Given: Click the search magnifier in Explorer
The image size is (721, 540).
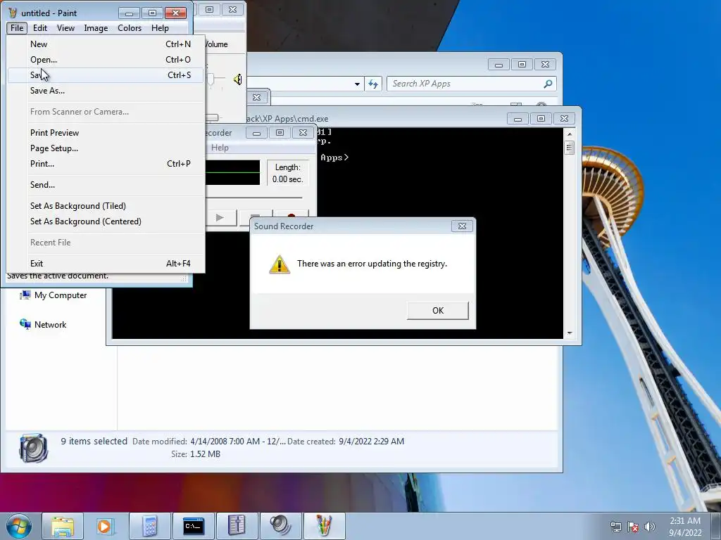Looking at the screenshot, I should coord(548,84).
